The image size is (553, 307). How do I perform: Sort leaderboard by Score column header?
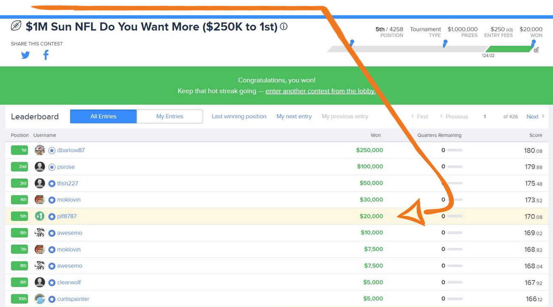click(x=536, y=136)
